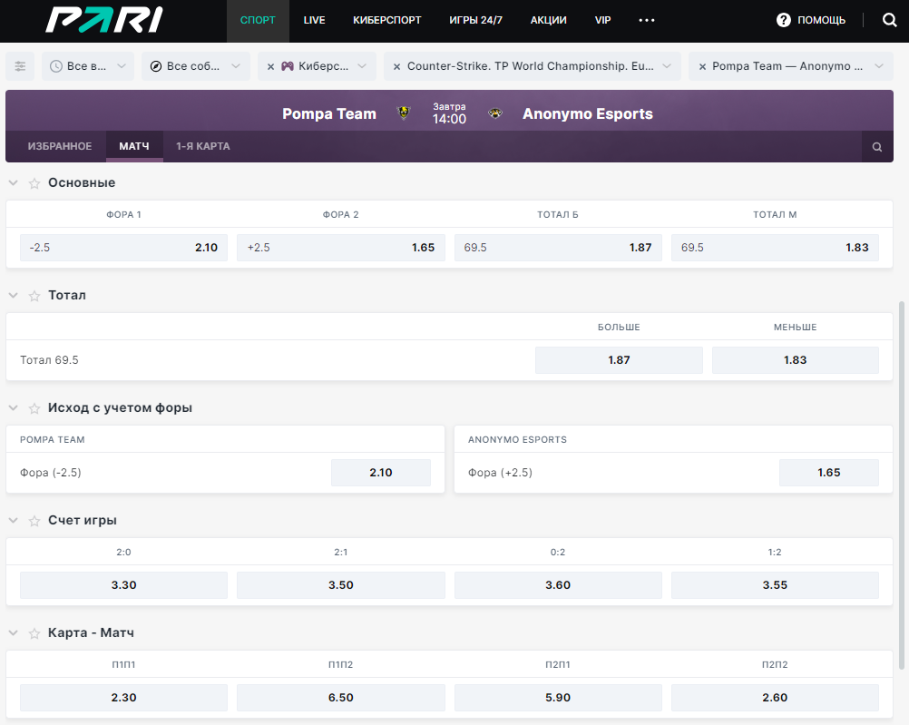This screenshot has height=725, width=909.
Task: Bet on Фора 1 -2.5 at 2.10
Action: coord(123,248)
